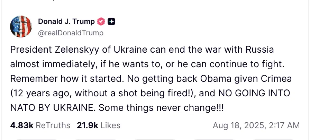Viewport: 310px width, 140px height.
Task: Click the black plus badge beside name
Action: [x=111, y=21]
